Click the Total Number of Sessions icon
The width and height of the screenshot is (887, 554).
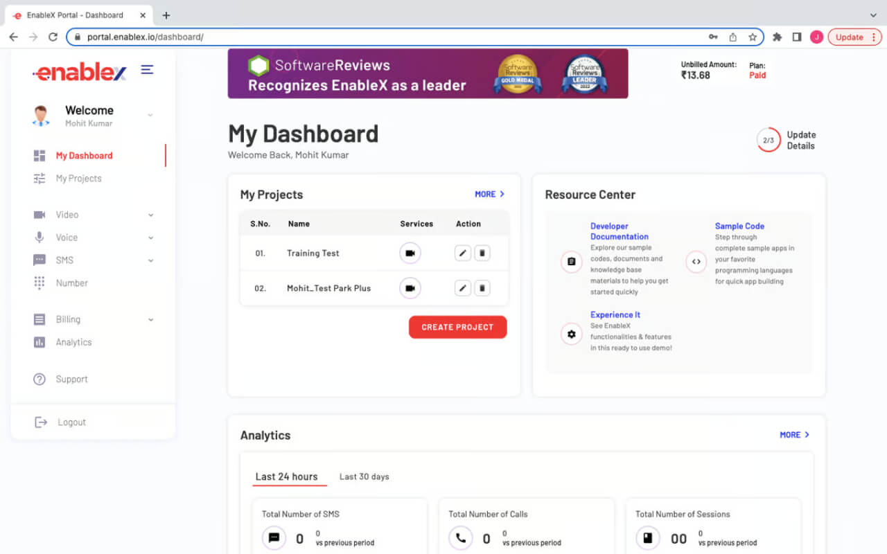[x=647, y=538]
